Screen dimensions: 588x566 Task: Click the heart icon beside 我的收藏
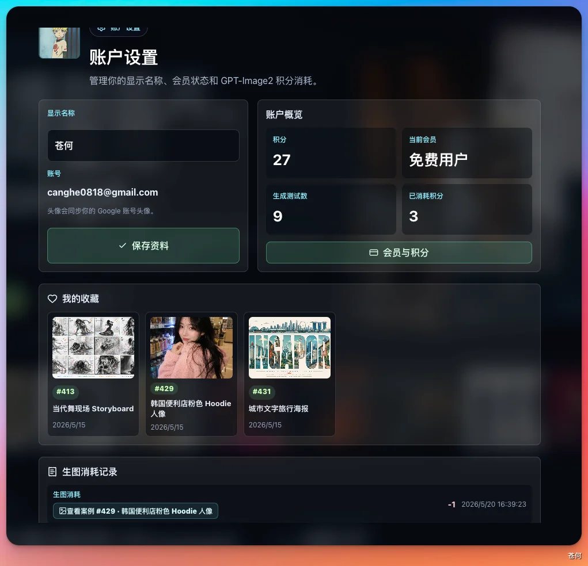click(52, 299)
